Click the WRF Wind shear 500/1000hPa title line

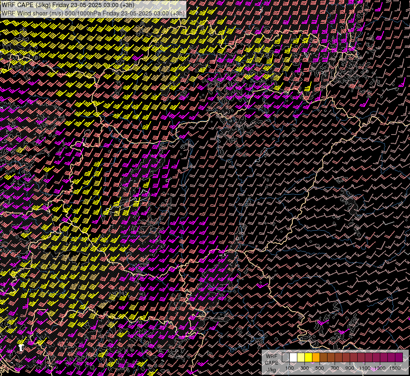pos(93,13)
